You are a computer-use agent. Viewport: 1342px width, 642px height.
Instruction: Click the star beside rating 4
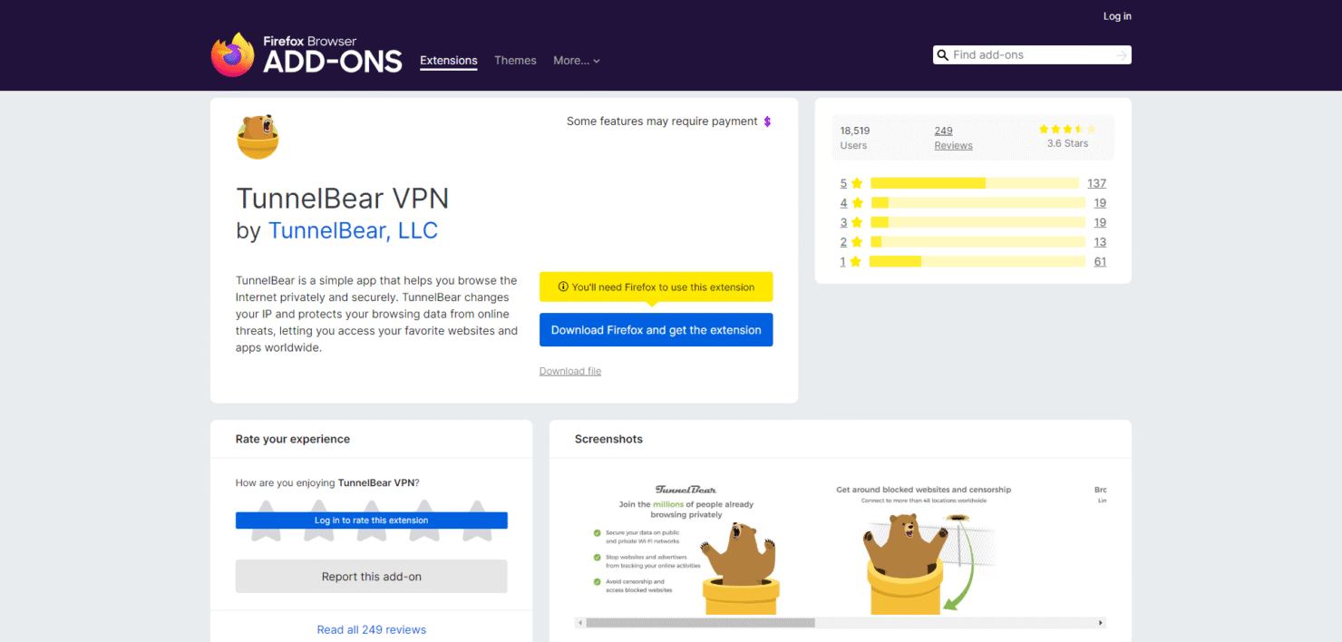point(857,203)
